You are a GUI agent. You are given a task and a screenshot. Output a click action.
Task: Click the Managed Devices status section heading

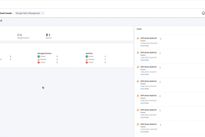click(44, 53)
